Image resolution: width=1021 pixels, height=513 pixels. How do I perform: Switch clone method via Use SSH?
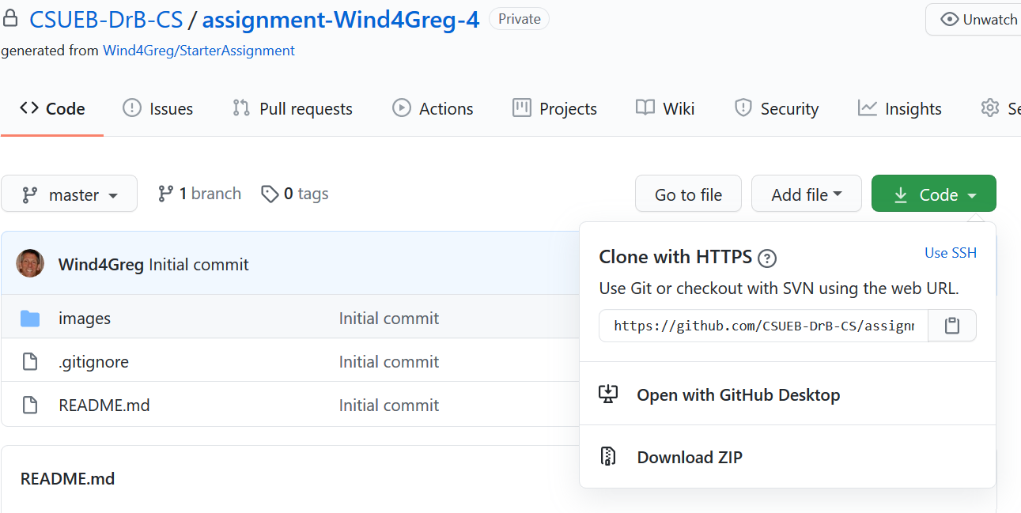(950, 253)
